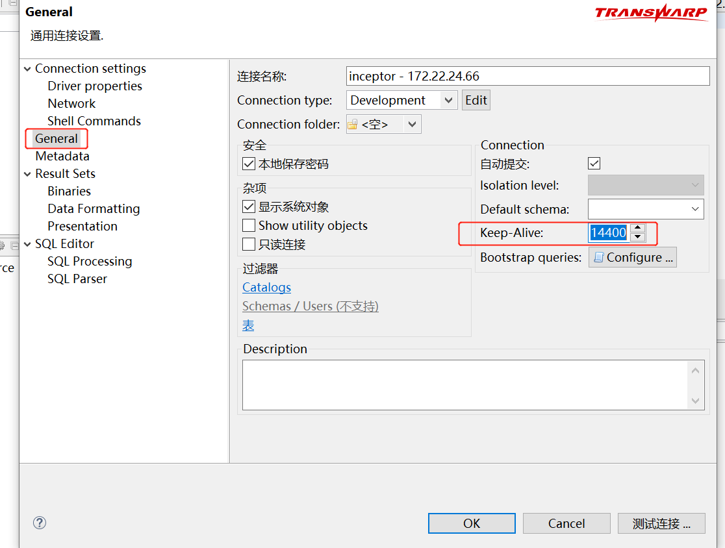Decrease Keep-Alive value with down arrow
The width and height of the screenshot is (725, 548).
638,237
